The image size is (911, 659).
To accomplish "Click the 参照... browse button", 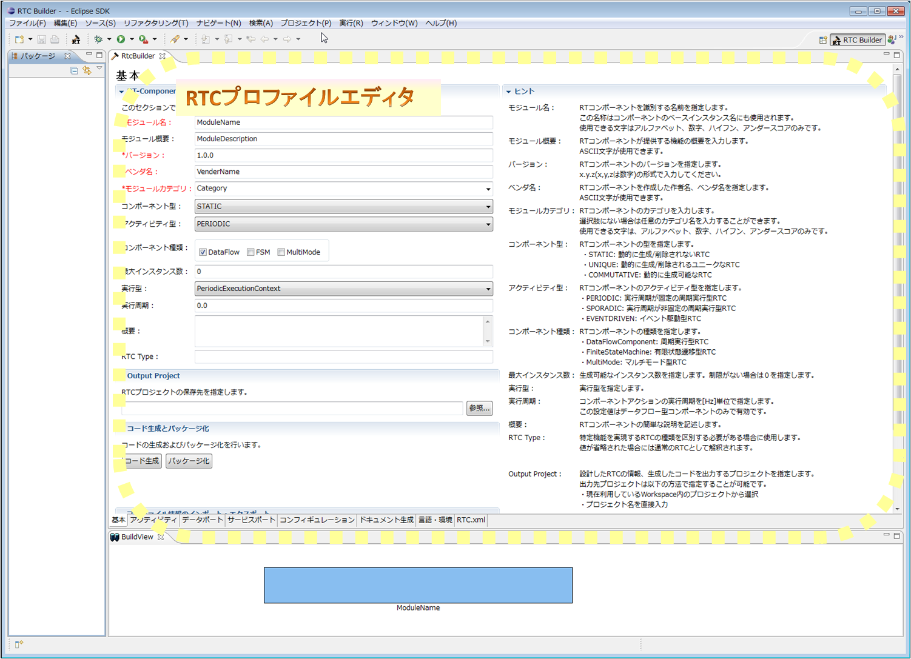I will pos(479,408).
